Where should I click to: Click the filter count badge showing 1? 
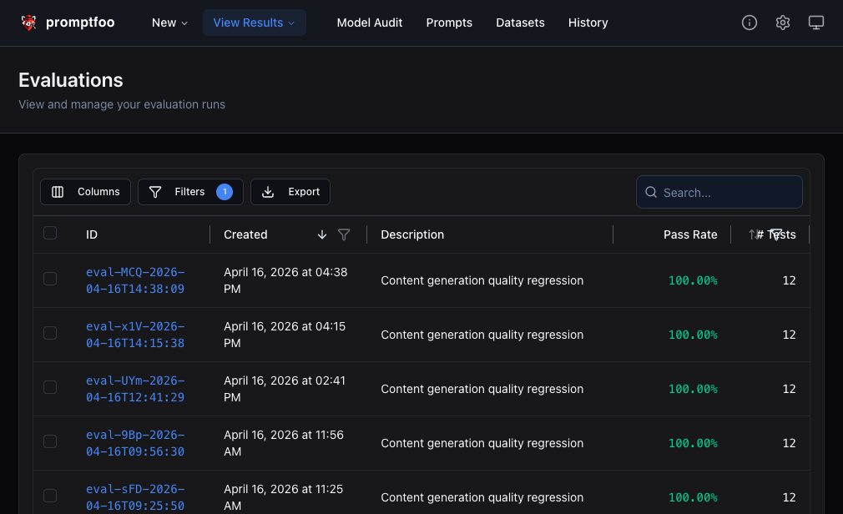click(225, 192)
